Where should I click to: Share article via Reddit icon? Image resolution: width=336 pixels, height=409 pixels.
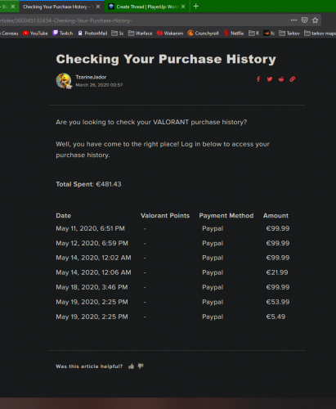[x=281, y=79]
